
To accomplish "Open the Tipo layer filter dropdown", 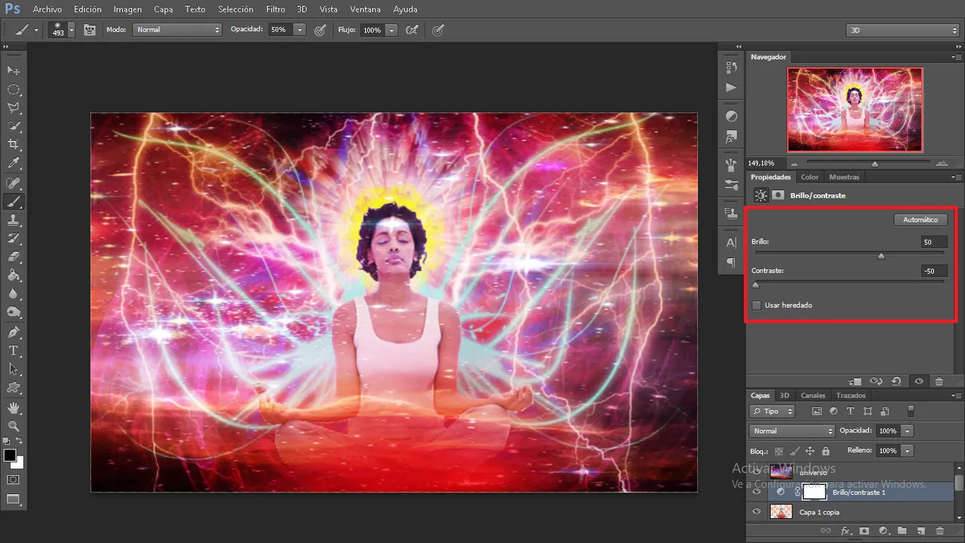I will (773, 411).
